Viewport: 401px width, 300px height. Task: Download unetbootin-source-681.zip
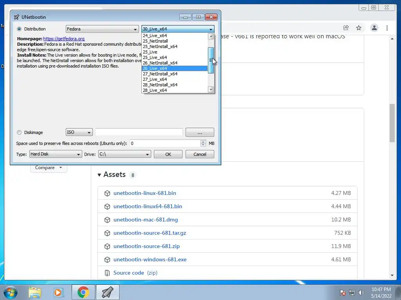pos(146,246)
